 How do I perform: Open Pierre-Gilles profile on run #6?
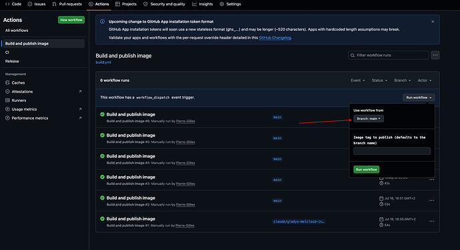185,121
